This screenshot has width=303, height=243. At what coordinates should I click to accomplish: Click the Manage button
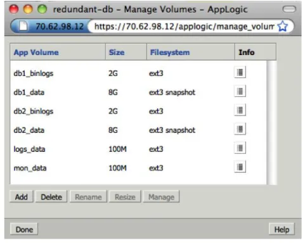point(161,197)
